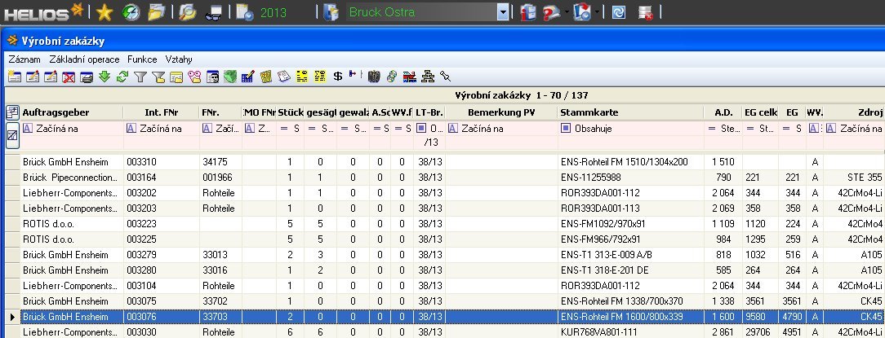Click the red question mark help icon
Screen dimensions: 885x338
pos(551,12)
